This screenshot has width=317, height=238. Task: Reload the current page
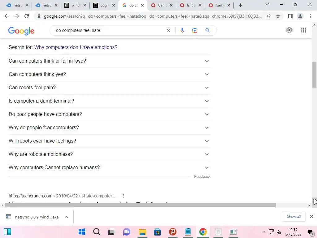(27, 16)
